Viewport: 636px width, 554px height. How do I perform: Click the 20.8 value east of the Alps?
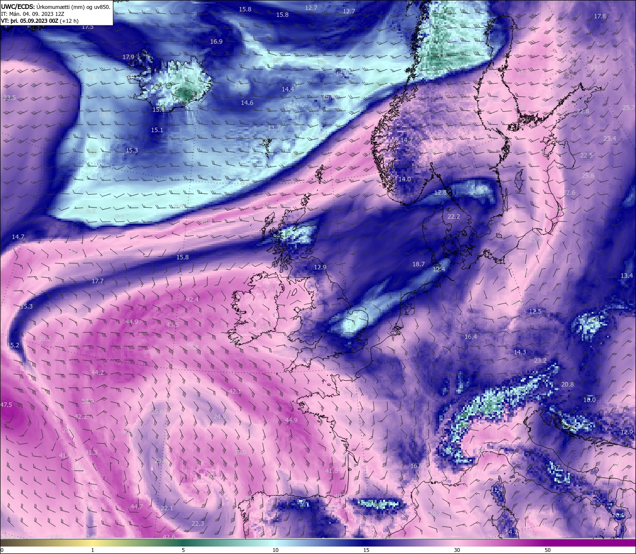(567, 385)
